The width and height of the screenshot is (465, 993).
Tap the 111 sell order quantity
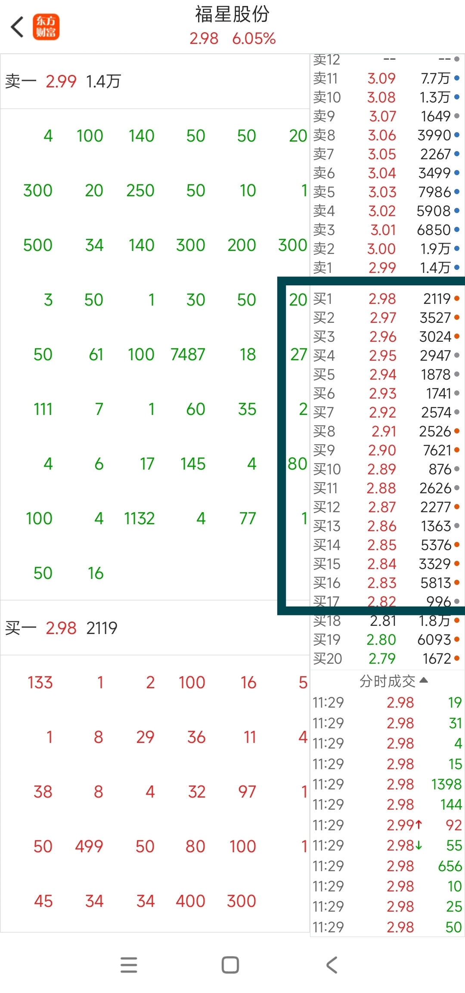coord(43,409)
